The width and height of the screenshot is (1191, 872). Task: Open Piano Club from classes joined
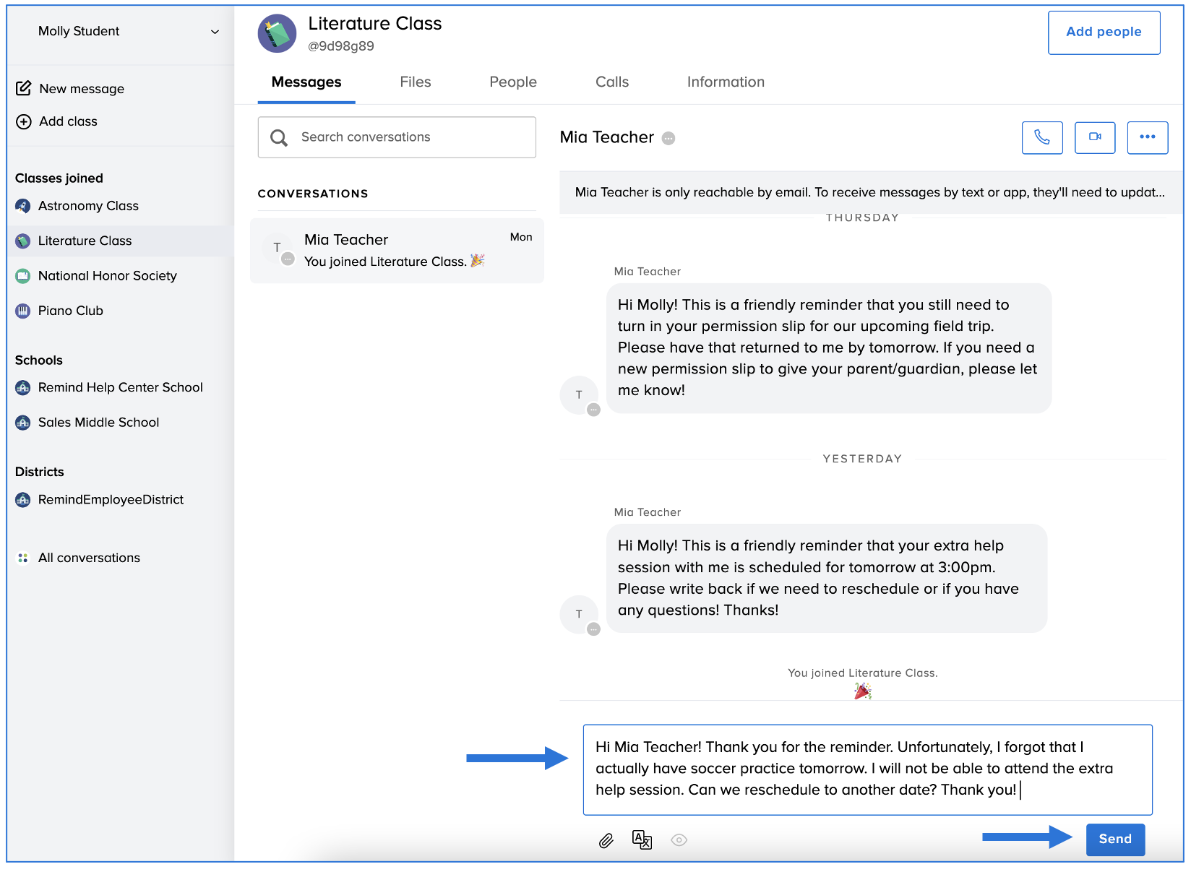coord(70,311)
